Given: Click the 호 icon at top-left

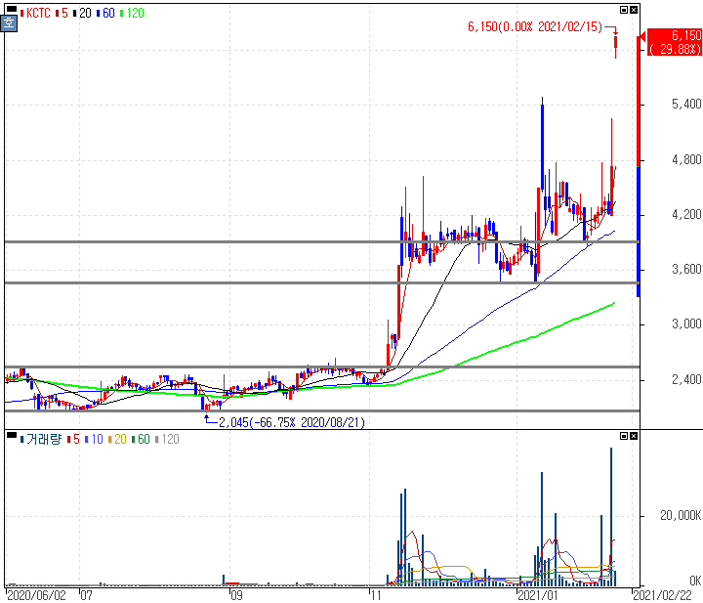Looking at the screenshot, I should [x=9, y=22].
